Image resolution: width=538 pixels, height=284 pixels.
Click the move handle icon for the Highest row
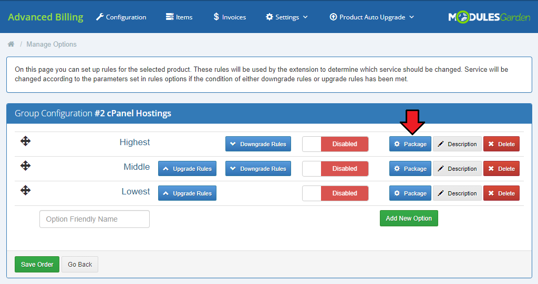tap(25, 141)
